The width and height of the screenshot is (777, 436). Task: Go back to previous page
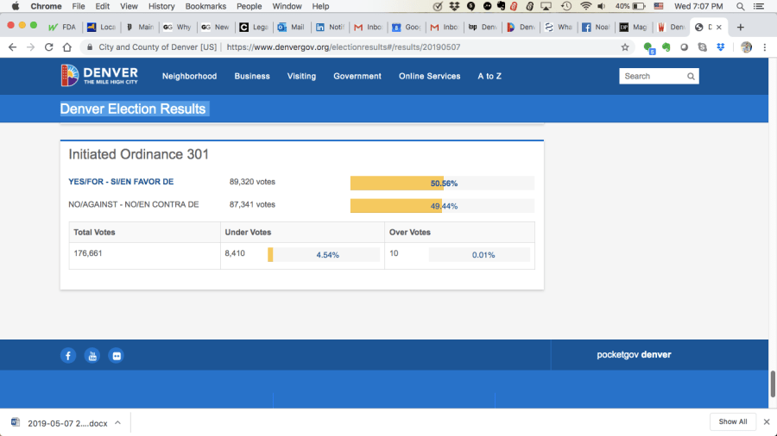click(x=12, y=47)
